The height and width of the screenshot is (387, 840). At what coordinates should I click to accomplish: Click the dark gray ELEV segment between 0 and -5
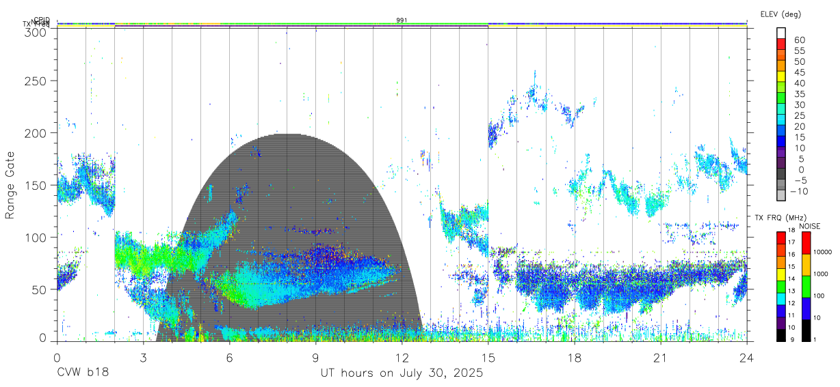point(783,175)
